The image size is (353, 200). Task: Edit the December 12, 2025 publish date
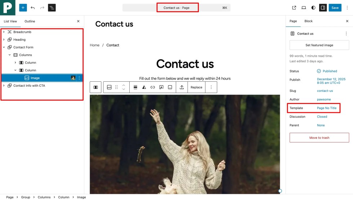pos(331,81)
